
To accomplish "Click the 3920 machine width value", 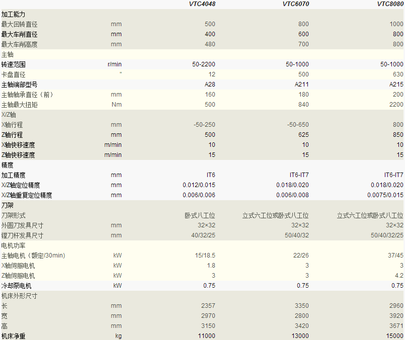I will (x=396, y=316).
